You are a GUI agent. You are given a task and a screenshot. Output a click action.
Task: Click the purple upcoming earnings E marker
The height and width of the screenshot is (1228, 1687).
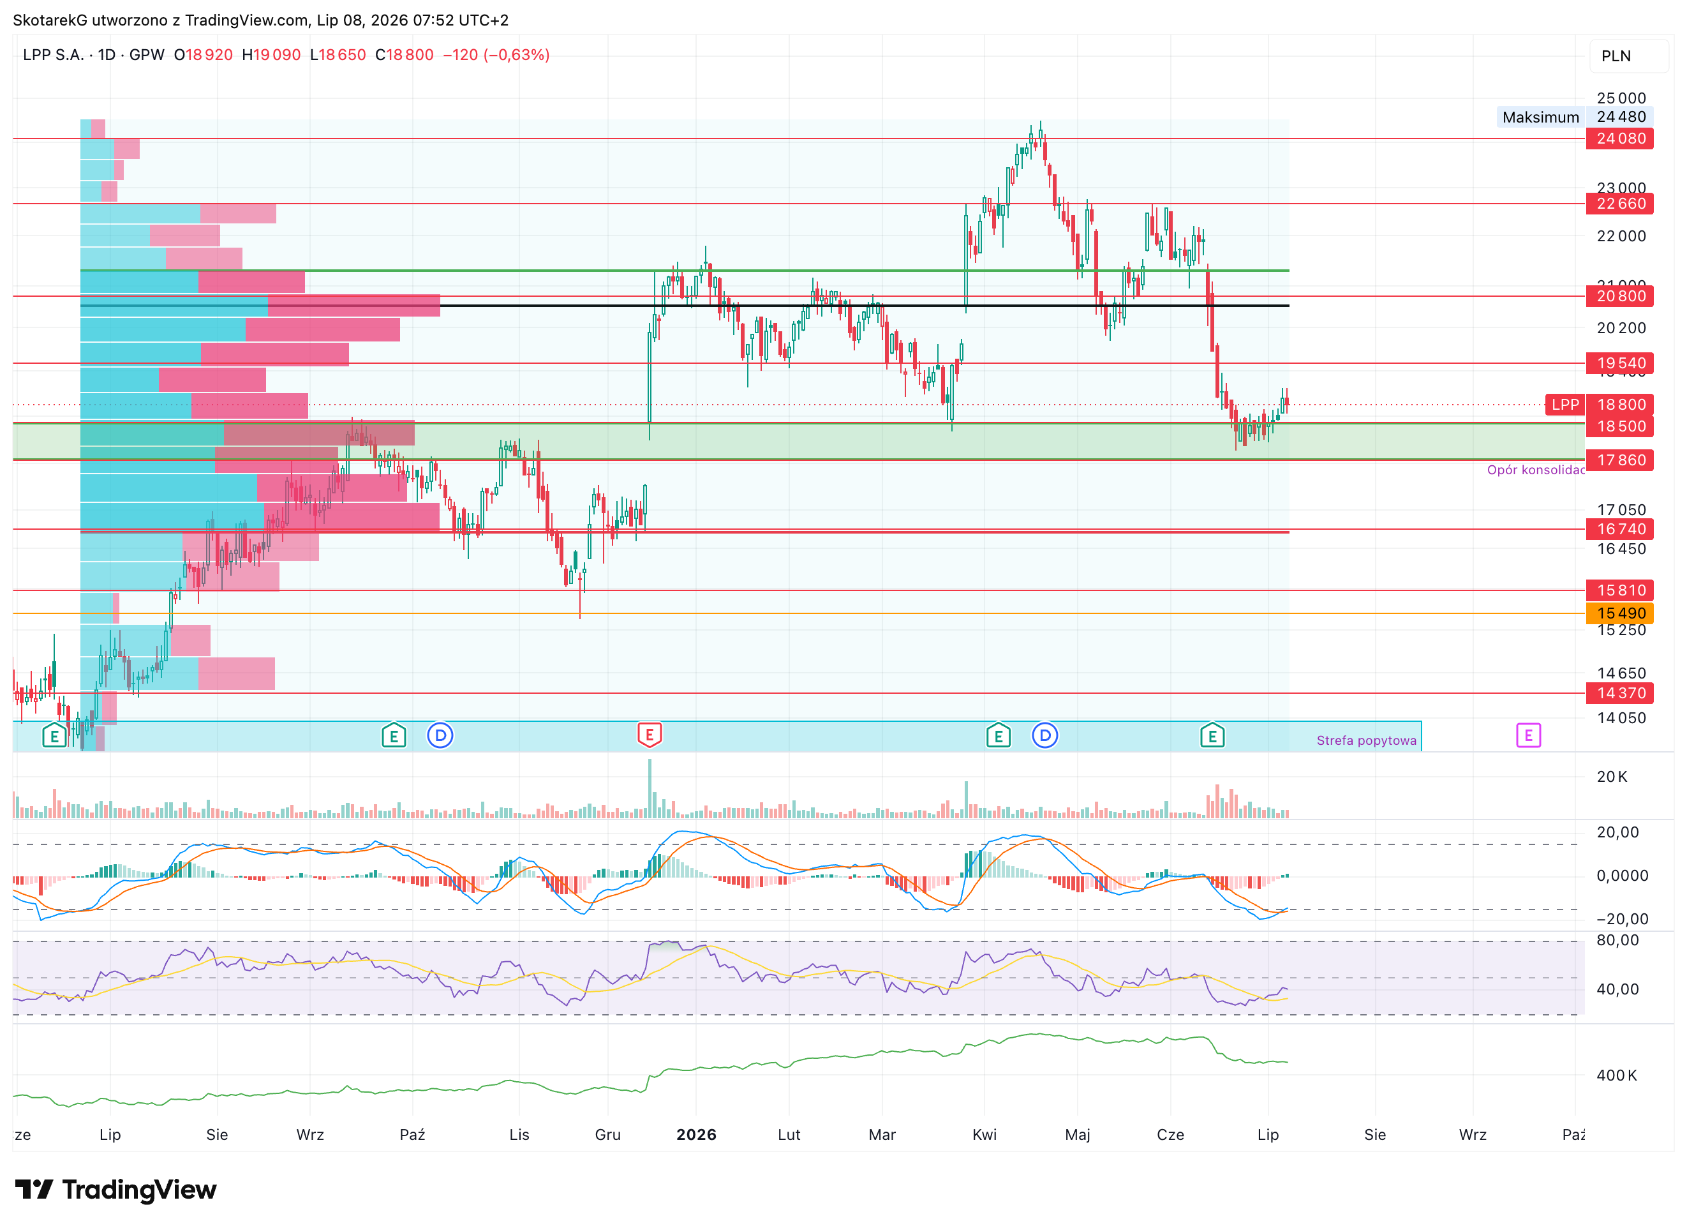tap(1528, 735)
